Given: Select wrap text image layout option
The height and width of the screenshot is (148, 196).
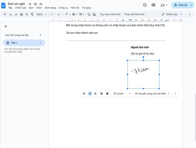Looking at the screenshot, I should coord(90,94).
